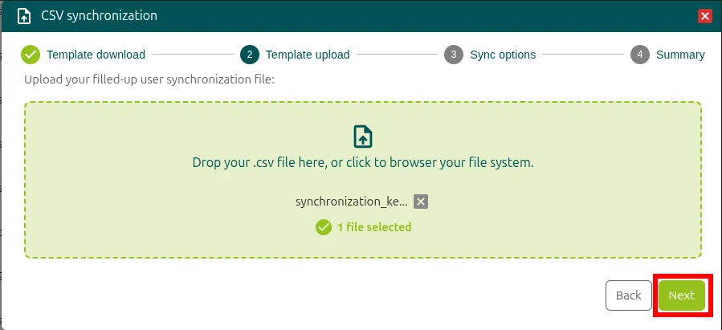The height and width of the screenshot is (330, 722).
Task: Click the 'Drop your .csv file here' text
Action: click(x=363, y=162)
